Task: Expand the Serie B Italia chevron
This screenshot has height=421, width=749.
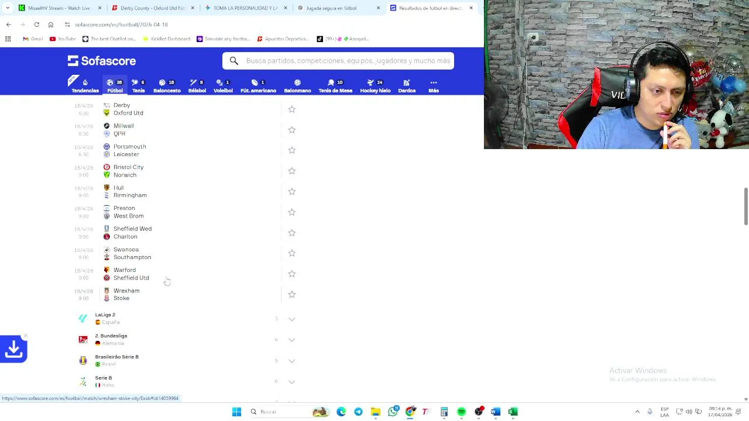Action: (291, 382)
